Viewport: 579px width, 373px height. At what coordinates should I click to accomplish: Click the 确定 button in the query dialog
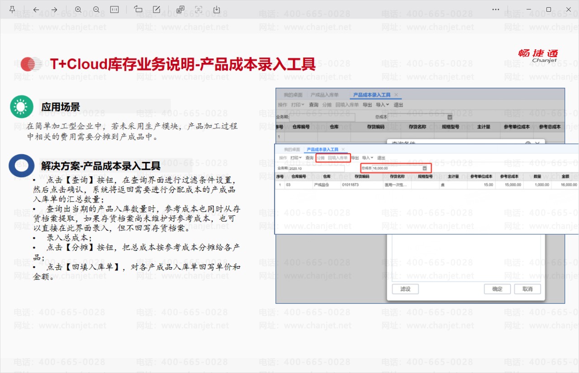pyautogui.click(x=497, y=289)
